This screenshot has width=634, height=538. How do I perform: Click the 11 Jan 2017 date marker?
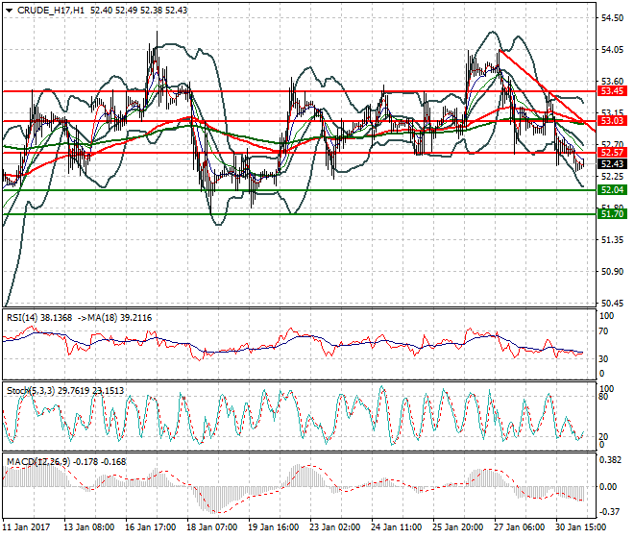[28, 527]
